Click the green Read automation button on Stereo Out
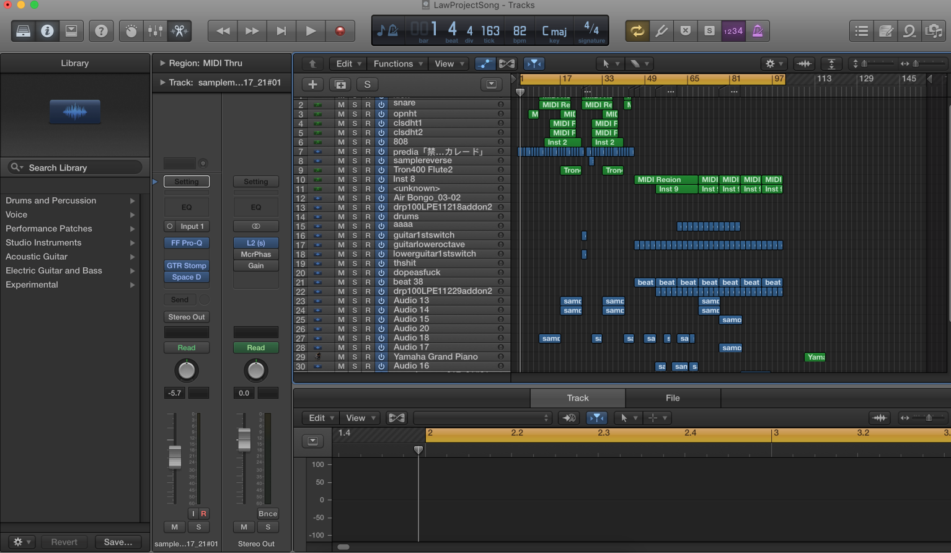 click(256, 348)
